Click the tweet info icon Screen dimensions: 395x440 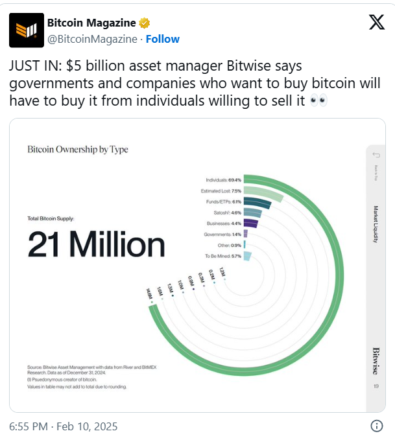pos(376,426)
